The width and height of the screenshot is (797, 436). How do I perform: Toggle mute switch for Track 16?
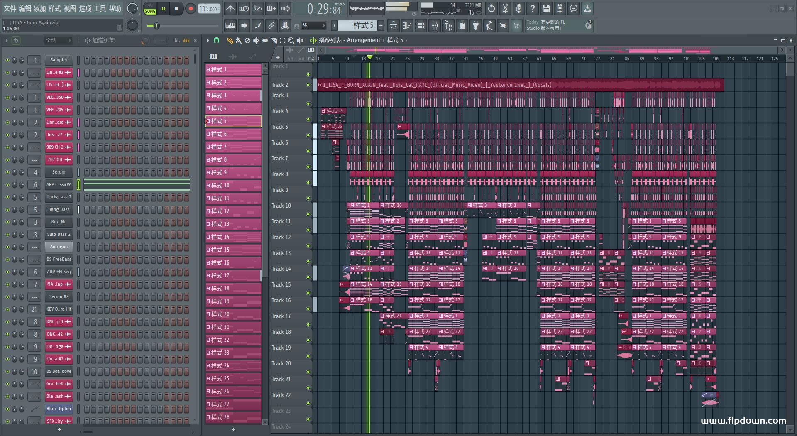tap(308, 309)
